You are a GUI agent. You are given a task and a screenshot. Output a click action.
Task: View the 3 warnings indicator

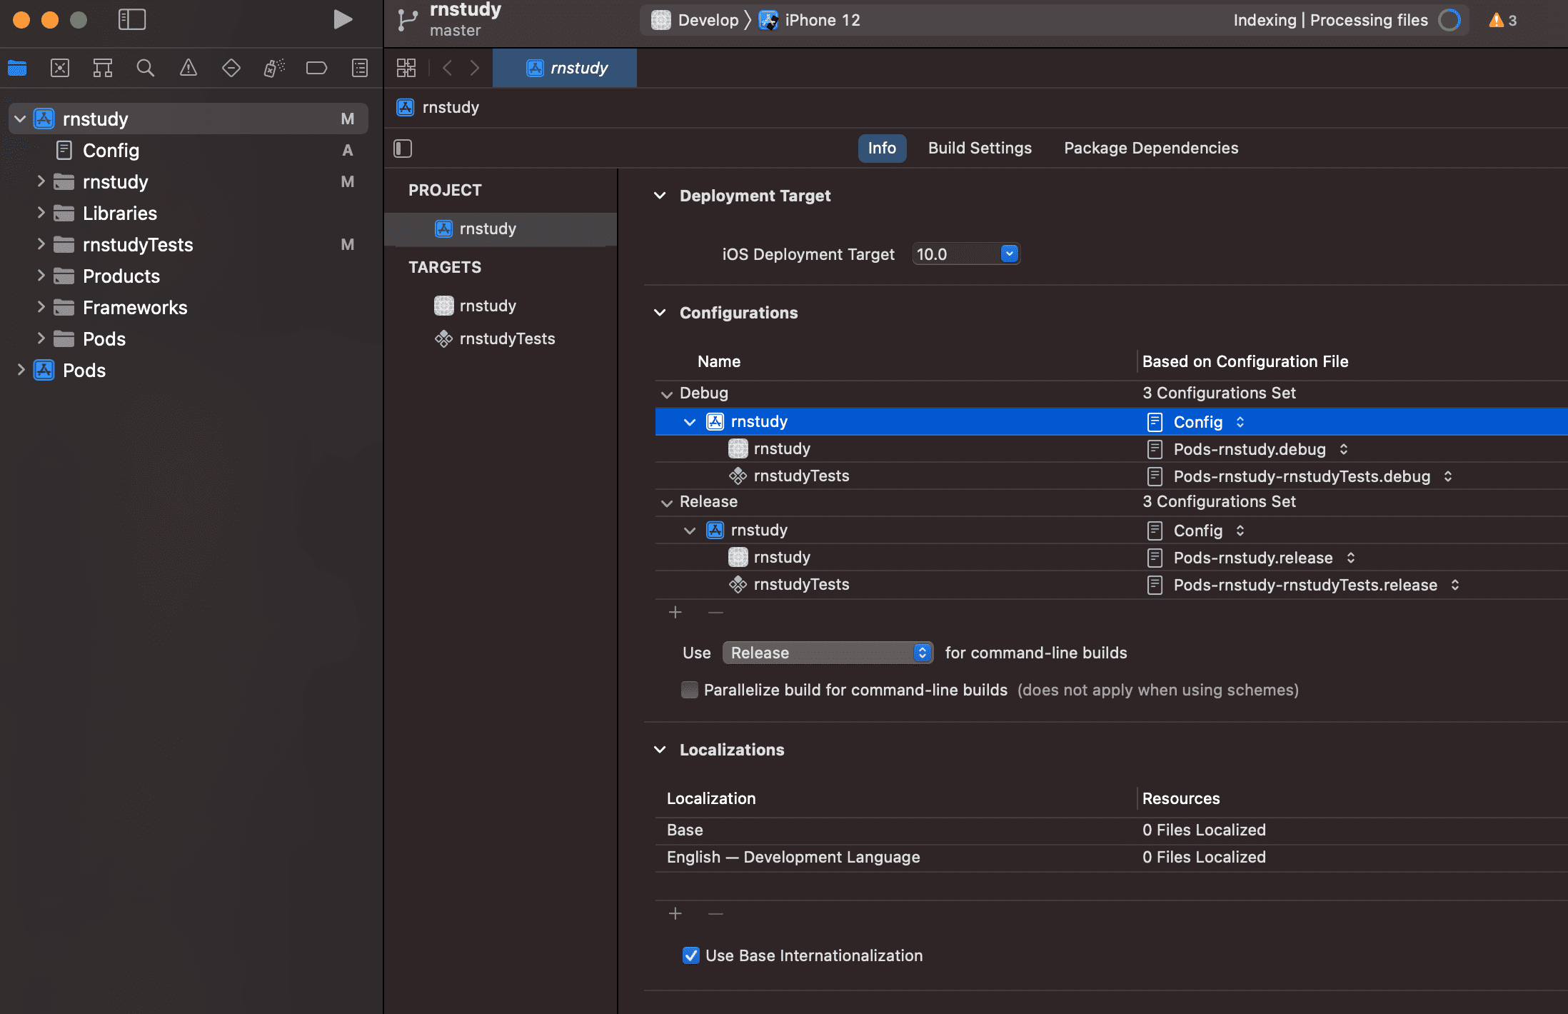coord(1503,20)
